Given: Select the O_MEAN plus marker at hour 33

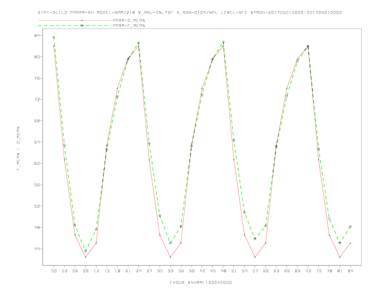Looking at the screenshot, I should (x=170, y=257).
